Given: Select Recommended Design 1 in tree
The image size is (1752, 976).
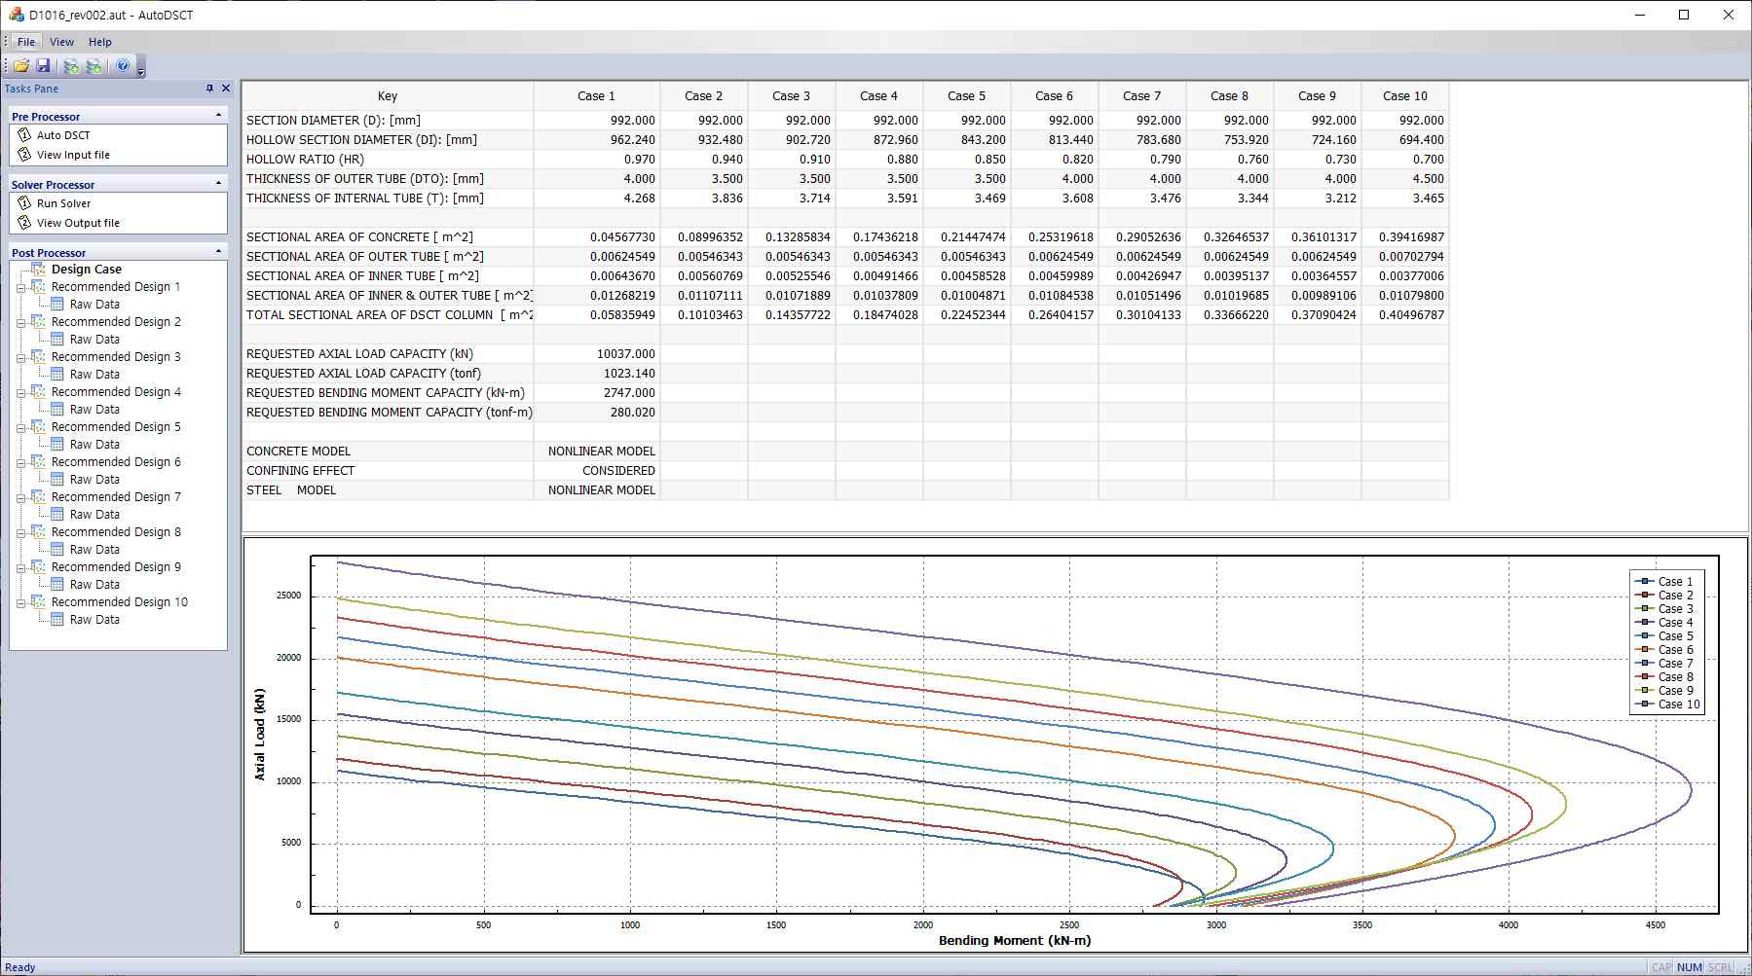Looking at the screenshot, I should [x=116, y=287].
